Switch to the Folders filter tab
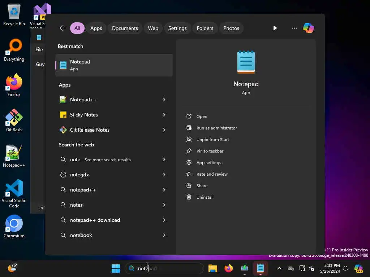370x277 pixels. tap(205, 28)
